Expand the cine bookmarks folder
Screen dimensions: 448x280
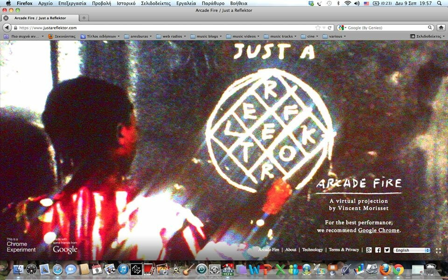309,36
